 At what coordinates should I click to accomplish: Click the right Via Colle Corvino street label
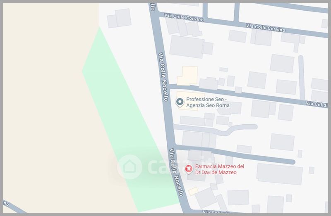coord(266,28)
